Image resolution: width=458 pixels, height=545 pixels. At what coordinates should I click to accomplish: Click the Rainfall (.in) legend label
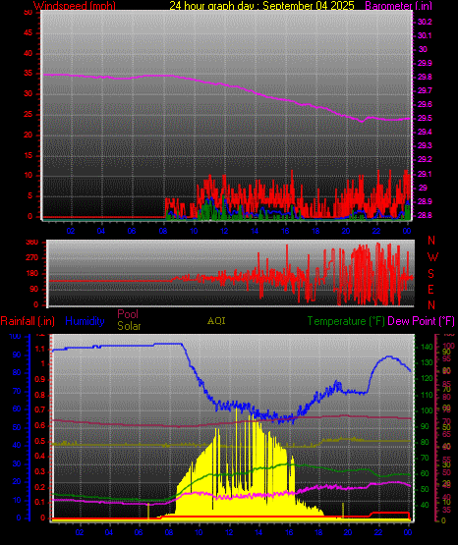click(x=28, y=321)
